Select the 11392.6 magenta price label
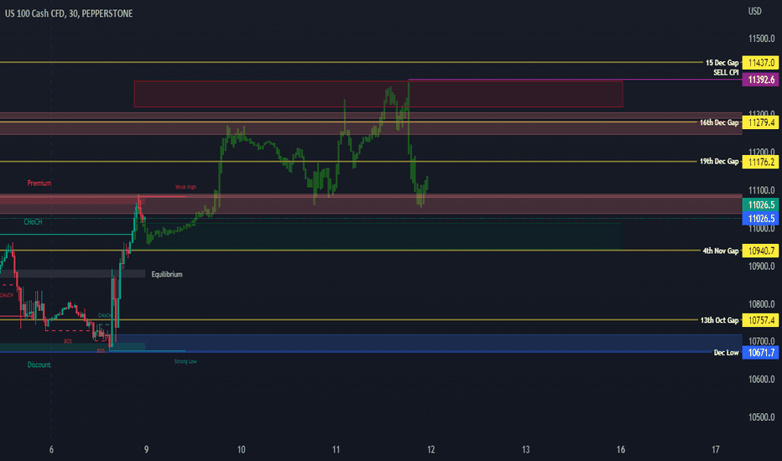Screen dimensions: 782x461 click(x=760, y=80)
